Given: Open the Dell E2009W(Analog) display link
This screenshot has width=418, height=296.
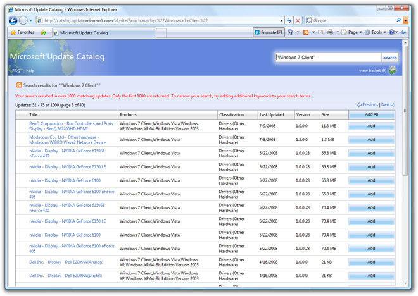Looking at the screenshot, I should (66, 262).
